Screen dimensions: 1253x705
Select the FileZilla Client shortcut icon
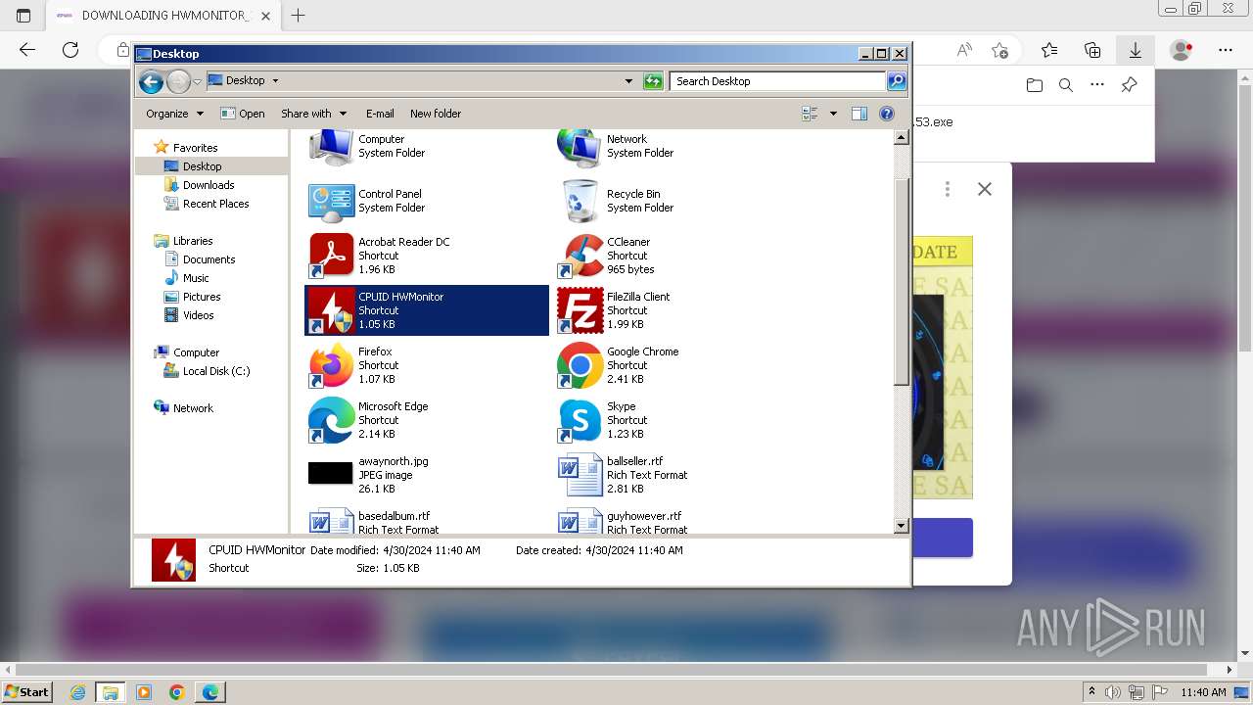(580, 310)
